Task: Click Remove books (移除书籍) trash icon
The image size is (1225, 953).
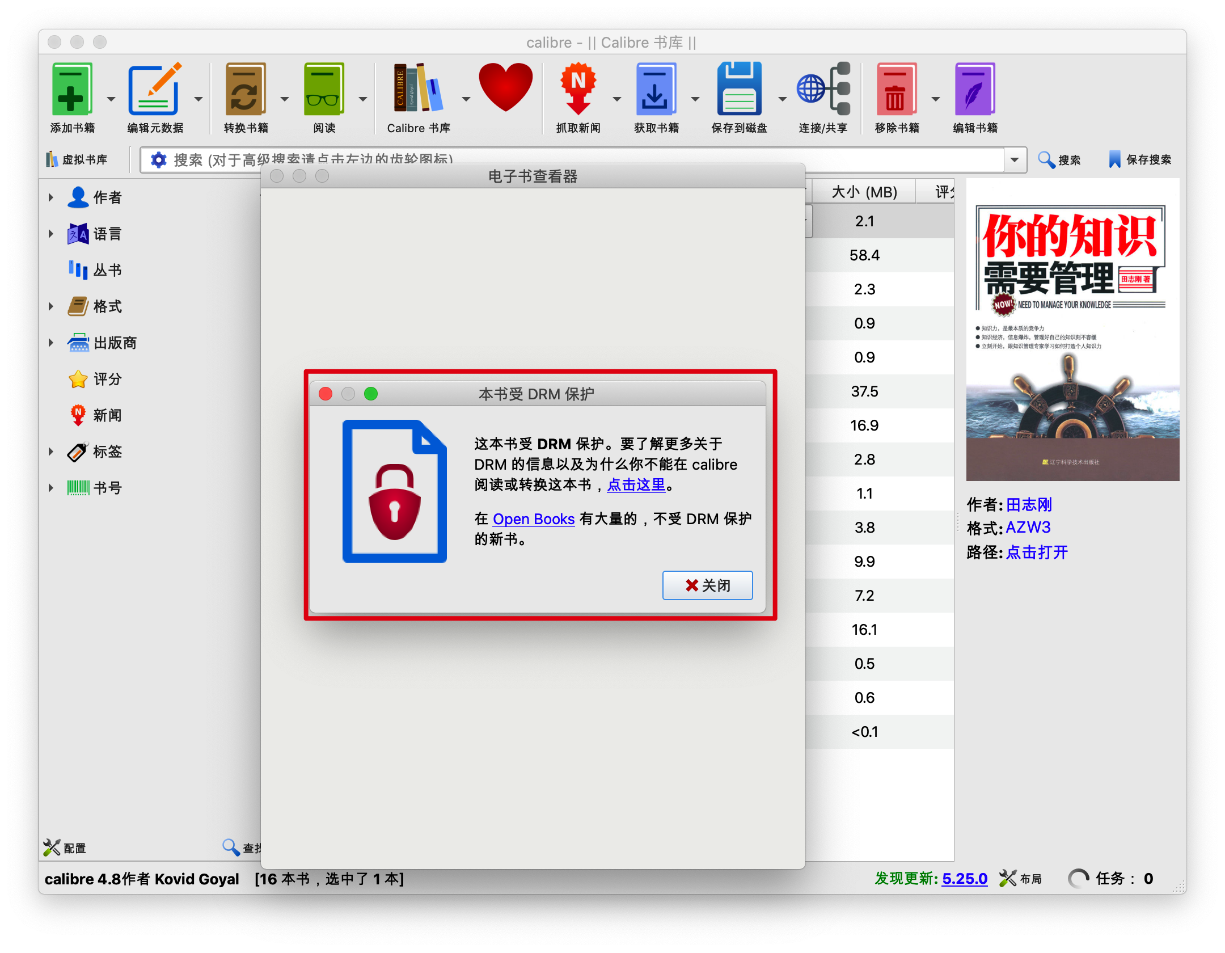Action: coord(896,90)
